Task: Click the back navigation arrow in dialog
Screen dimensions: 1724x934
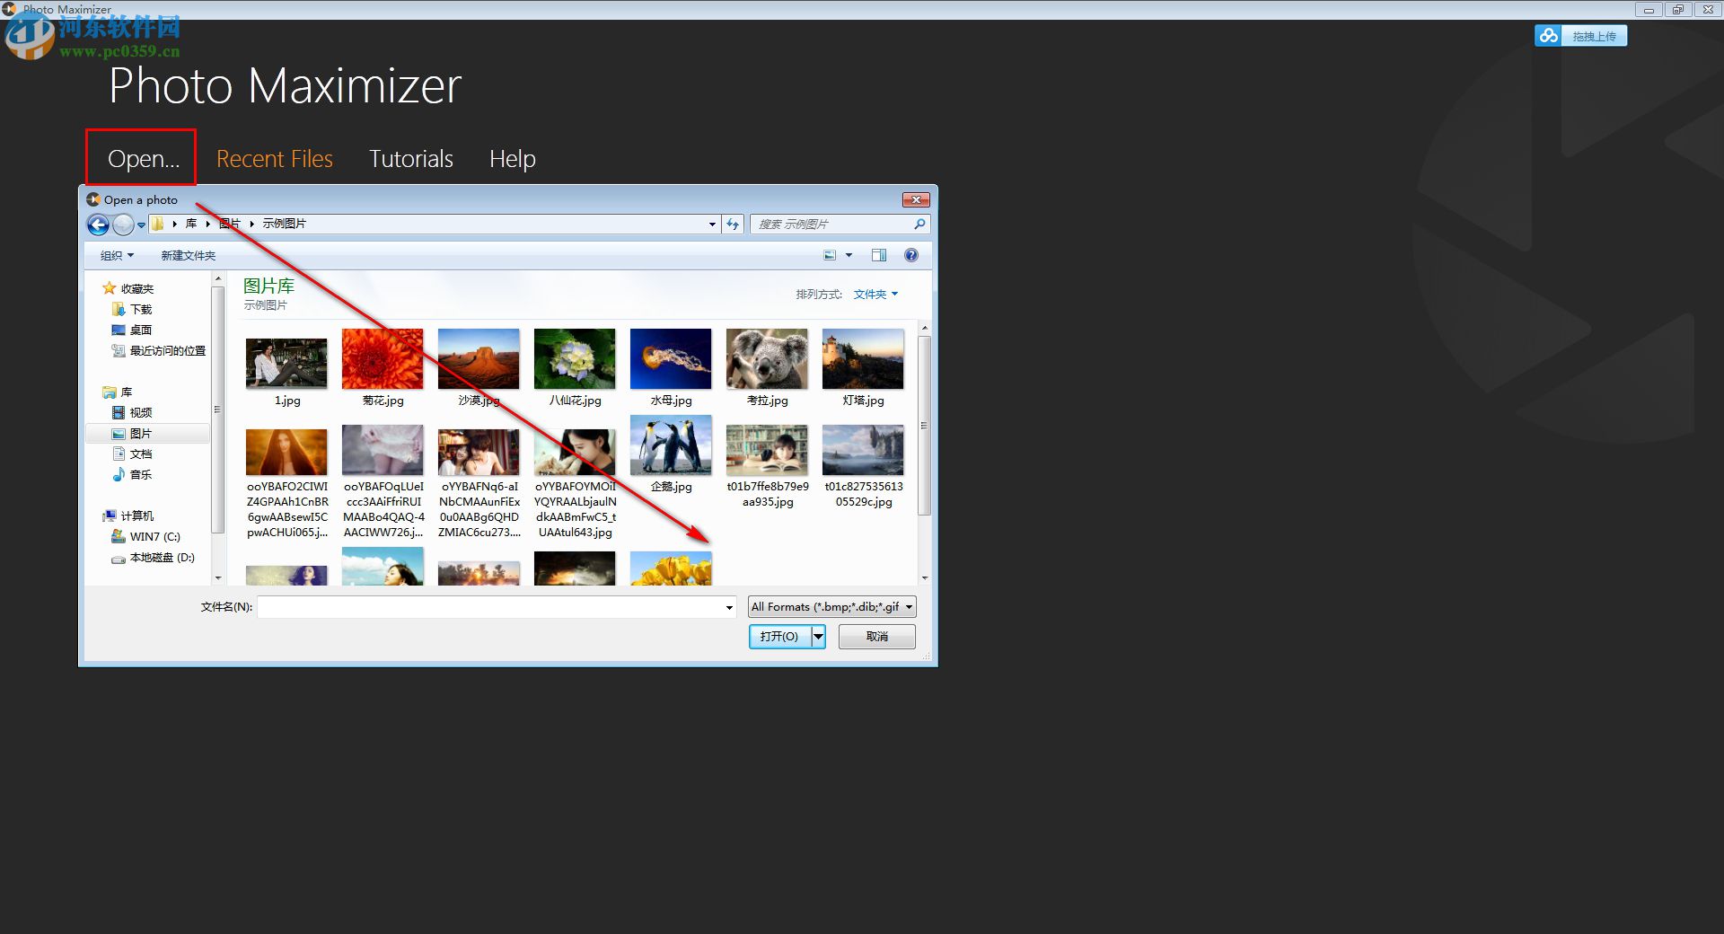Action: click(98, 225)
